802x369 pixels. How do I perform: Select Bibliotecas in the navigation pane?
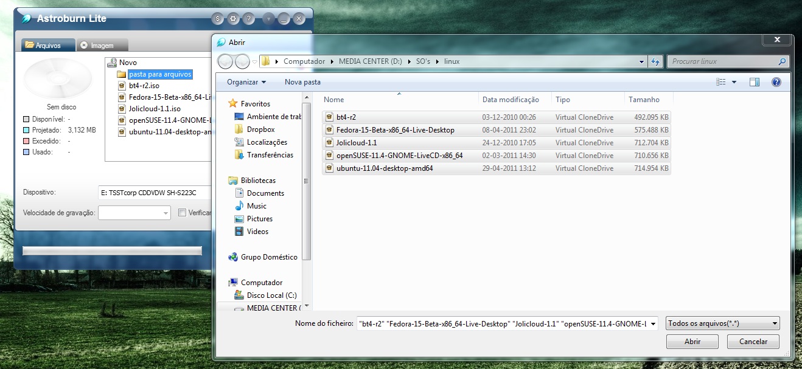pos(258,181)
